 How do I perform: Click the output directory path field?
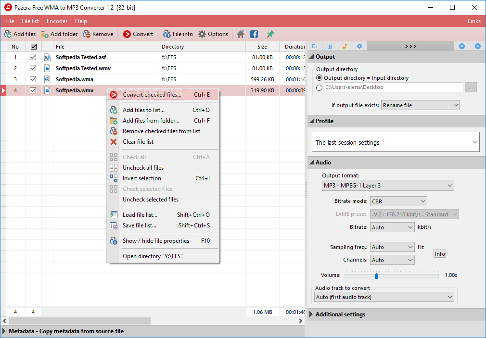tap(393, 88)
